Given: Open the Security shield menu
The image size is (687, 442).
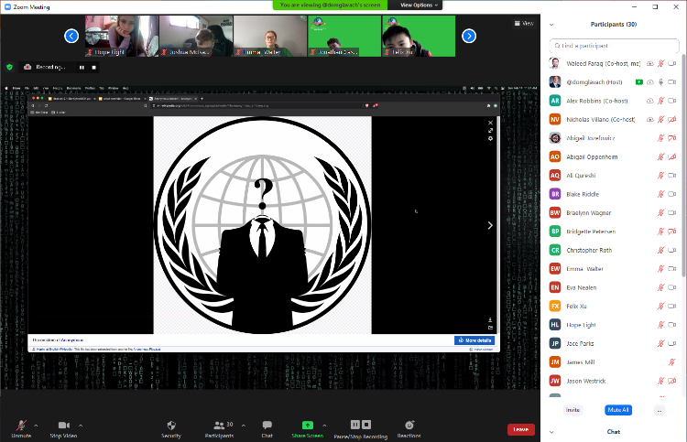Looking at the screenshot, I should [x=171, y=429].
